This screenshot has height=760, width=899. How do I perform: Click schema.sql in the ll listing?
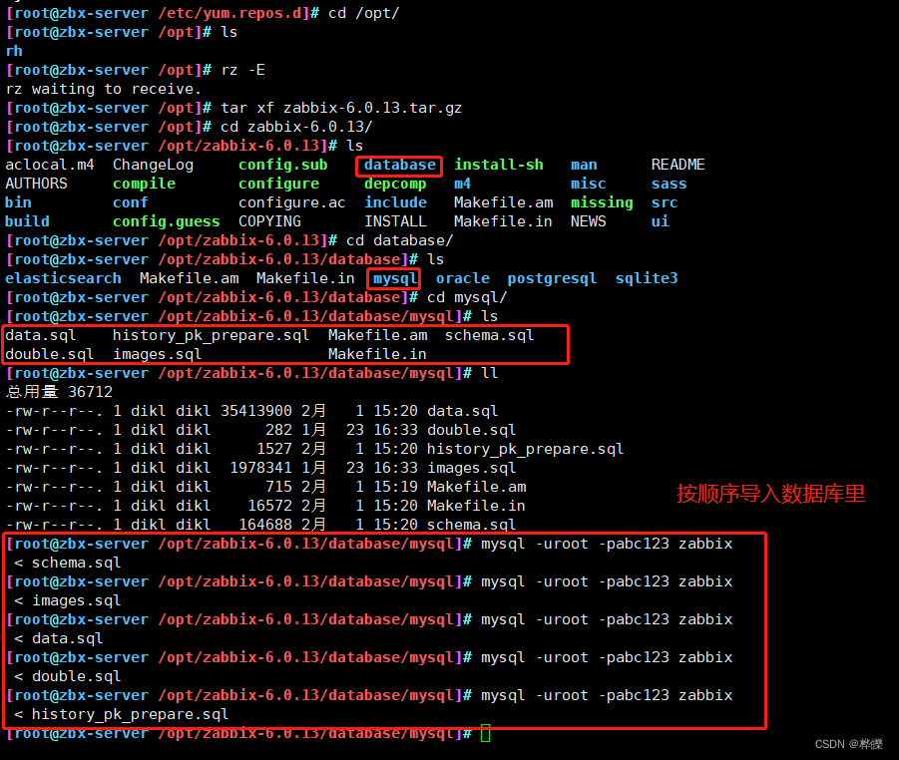click(x=471, y=525)
